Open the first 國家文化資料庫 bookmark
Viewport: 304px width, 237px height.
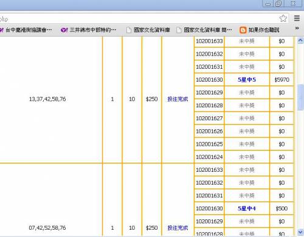(x=148, y=30)
